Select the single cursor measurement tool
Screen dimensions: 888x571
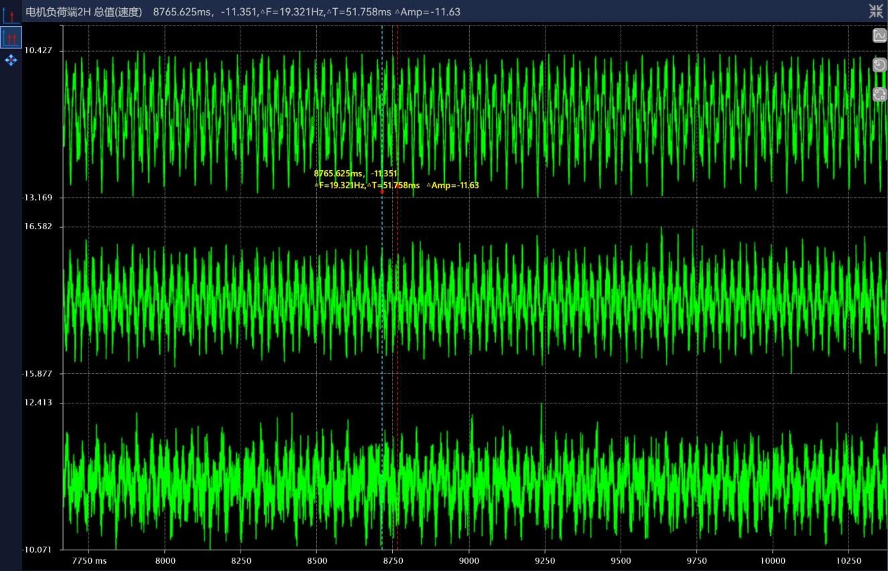click(x=11, y=15)
